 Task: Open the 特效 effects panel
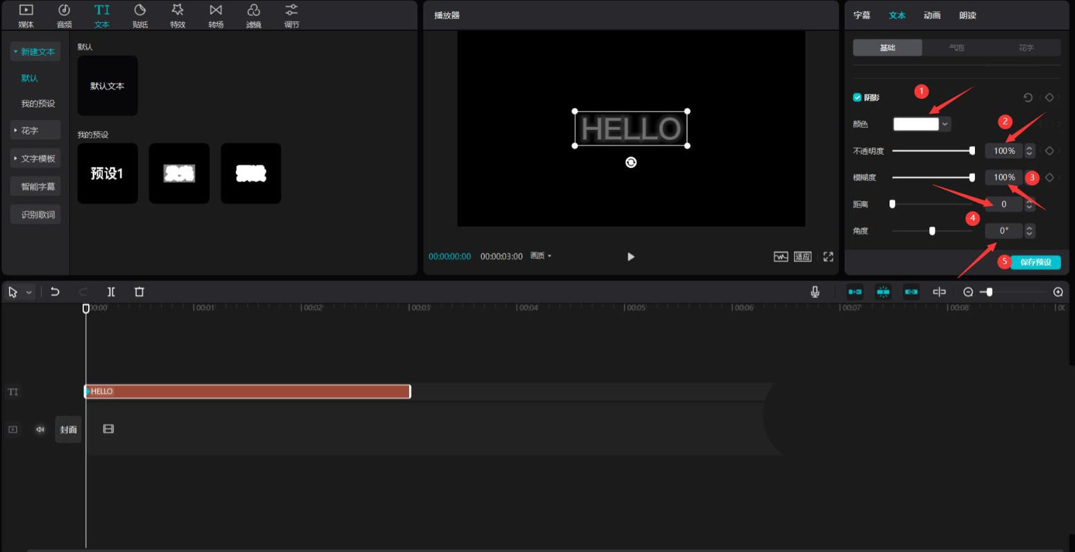coord(177,15)
